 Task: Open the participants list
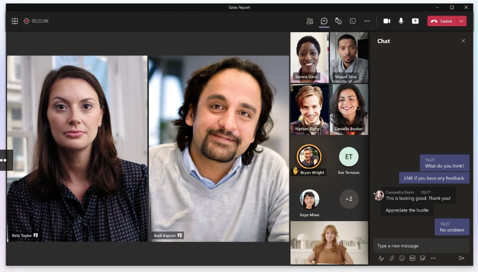tap(310, 21)
